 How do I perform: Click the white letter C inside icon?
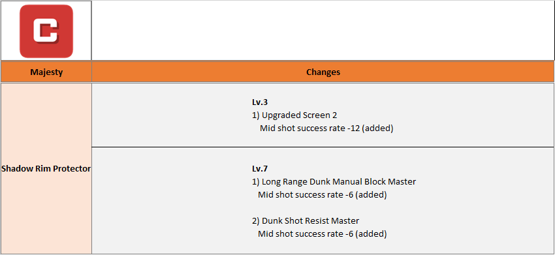pyautogui.click(x=45, y=31)
